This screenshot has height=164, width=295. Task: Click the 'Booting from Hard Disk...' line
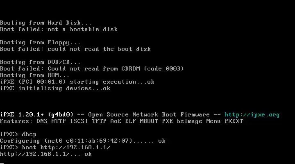tap(46, 23)
